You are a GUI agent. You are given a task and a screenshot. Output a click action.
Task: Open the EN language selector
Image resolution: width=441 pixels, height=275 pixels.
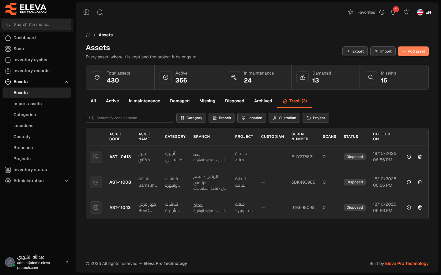point(424,12)
